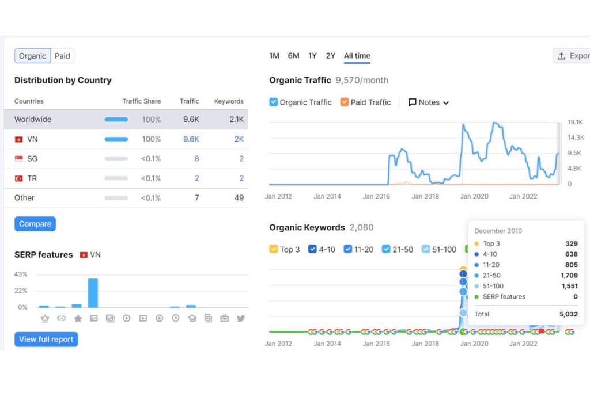Image resolution: width=590 pixels, height=393 pixels.
Task: Toggle the 51-100 positions checkbox
Action: pos(426,249)
